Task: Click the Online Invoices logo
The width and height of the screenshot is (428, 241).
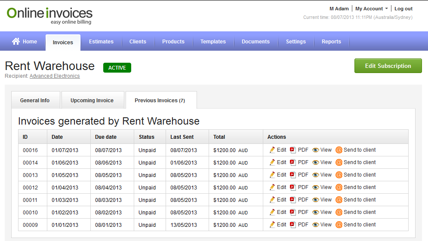Action: pyautogui.click(x=49, y=15)
